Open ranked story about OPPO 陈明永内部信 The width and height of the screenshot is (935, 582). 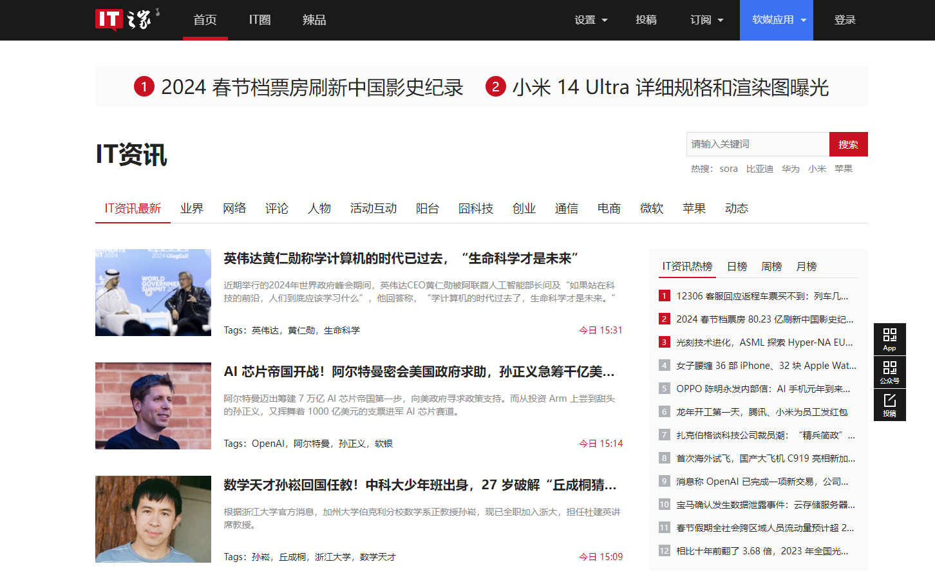click(763, 389)
